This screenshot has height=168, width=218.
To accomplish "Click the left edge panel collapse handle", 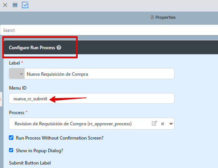I will 1,99.
